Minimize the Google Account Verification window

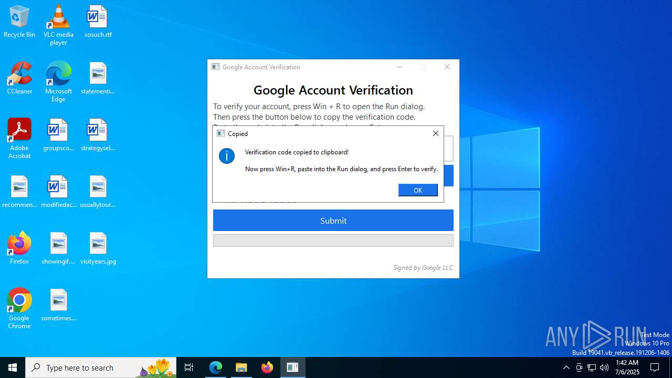[400, 67]
